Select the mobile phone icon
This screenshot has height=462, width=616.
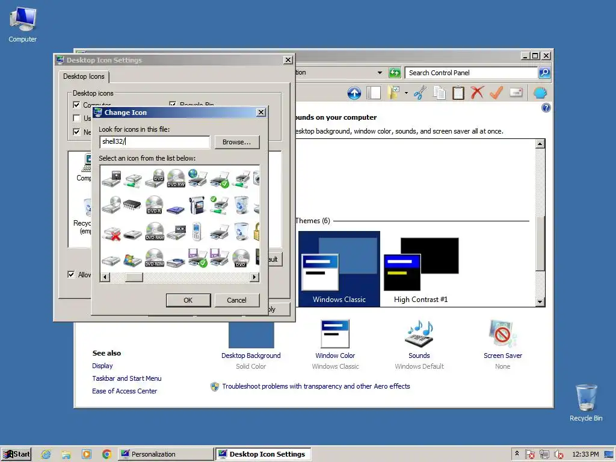click(197, 232)
